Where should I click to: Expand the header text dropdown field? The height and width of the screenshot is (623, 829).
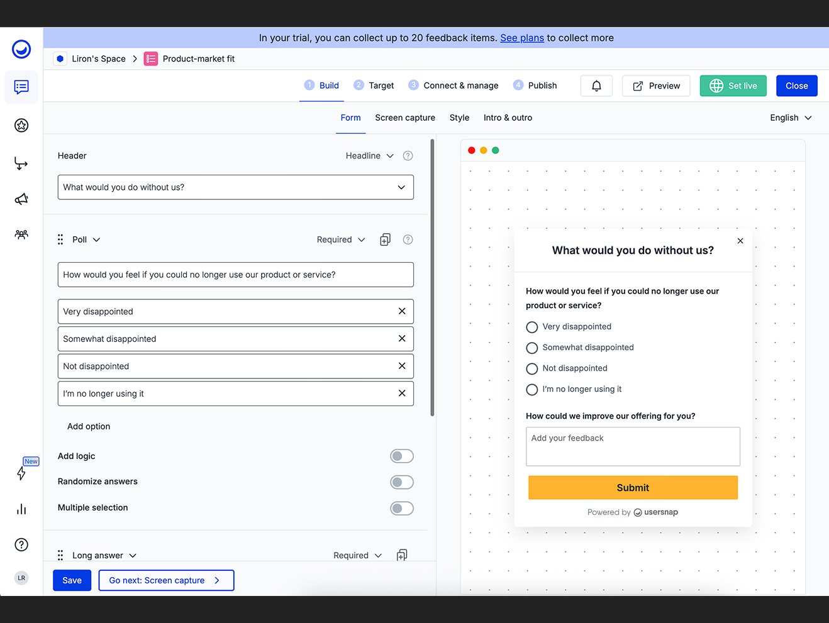[x=236, y=187]
